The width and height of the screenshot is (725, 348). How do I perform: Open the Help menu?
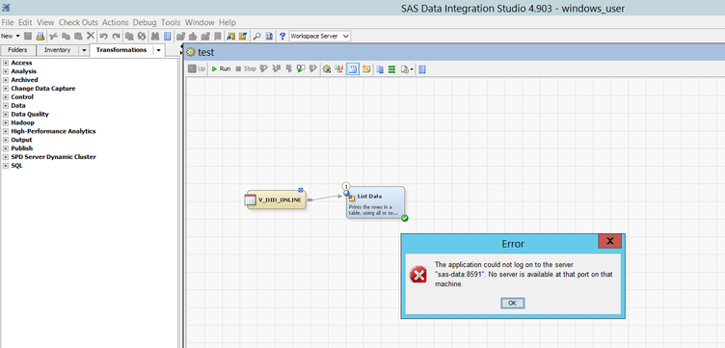228,22
